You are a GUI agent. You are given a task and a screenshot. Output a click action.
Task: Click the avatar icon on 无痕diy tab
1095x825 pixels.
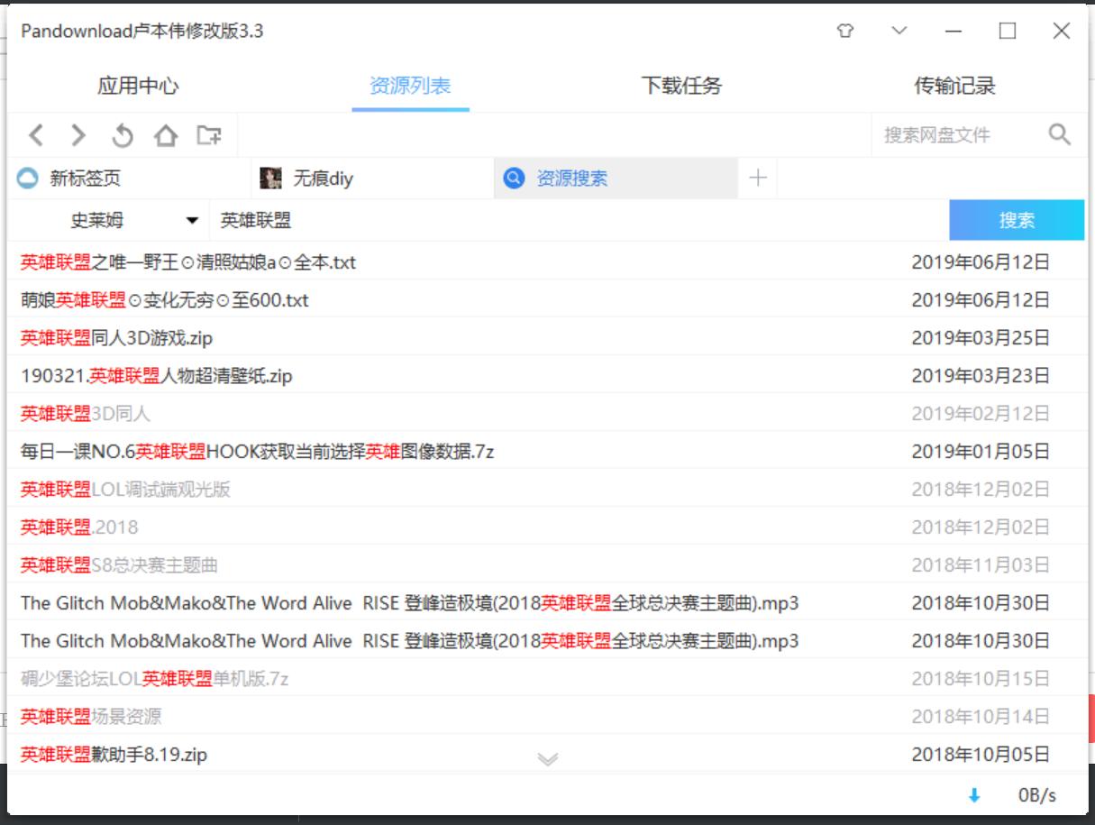coord(270,179)
